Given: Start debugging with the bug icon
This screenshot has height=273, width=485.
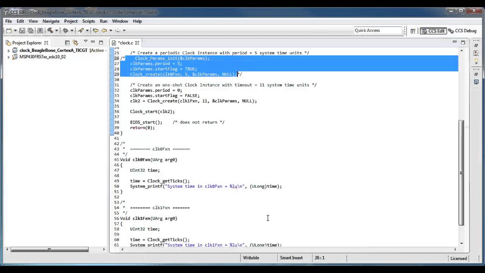Looking at the screenshot, I should click(x=65, y=30).
